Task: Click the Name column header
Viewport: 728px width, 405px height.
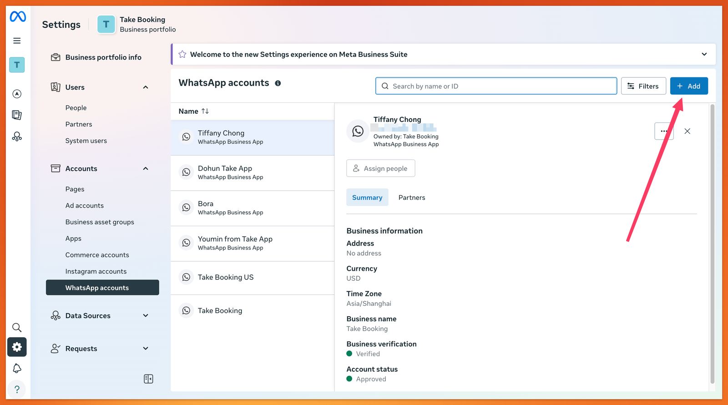Action: pyautogui.click(x=188, y=111)
